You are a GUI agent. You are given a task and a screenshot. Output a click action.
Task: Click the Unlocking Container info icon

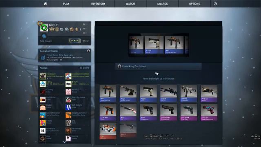point(119,66)
